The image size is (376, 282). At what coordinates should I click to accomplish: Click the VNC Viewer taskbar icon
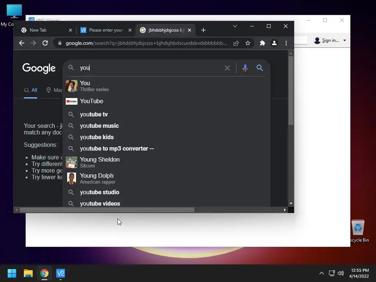[x=61, y=273]
